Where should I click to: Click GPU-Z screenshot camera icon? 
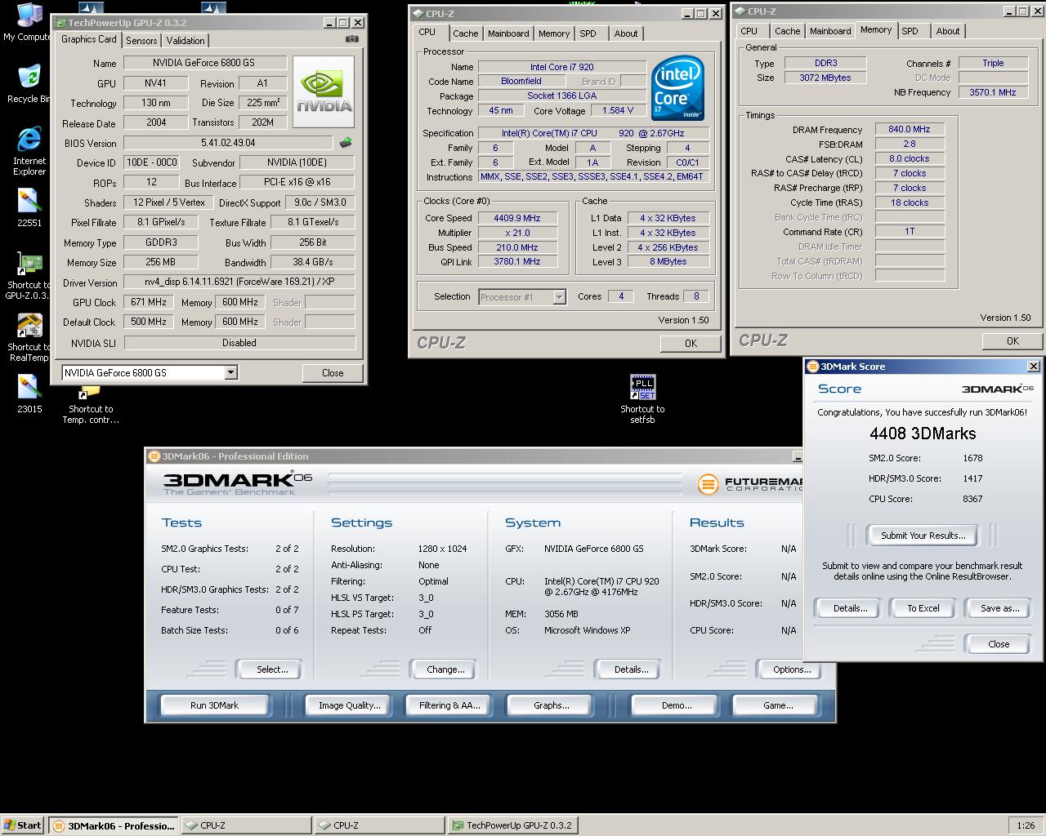point(352,39)
